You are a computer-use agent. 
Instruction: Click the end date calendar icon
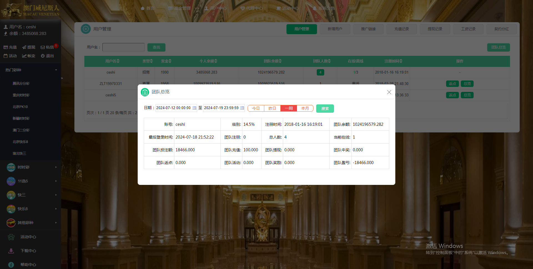242,108
